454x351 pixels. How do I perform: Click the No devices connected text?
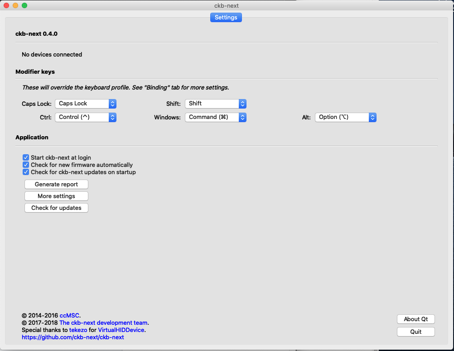click(52, 54)
